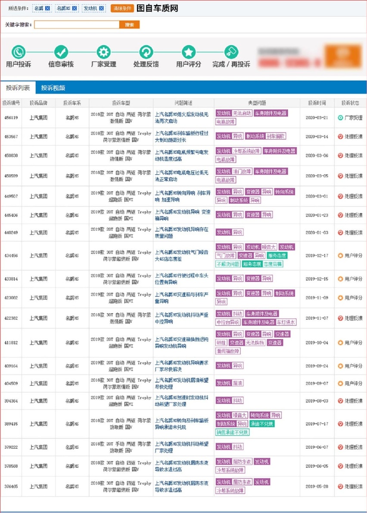This screenshot has width=367, height=513.
Task: Click 油门故障 tag in row 450599
Action: click(x=242, y=171)
